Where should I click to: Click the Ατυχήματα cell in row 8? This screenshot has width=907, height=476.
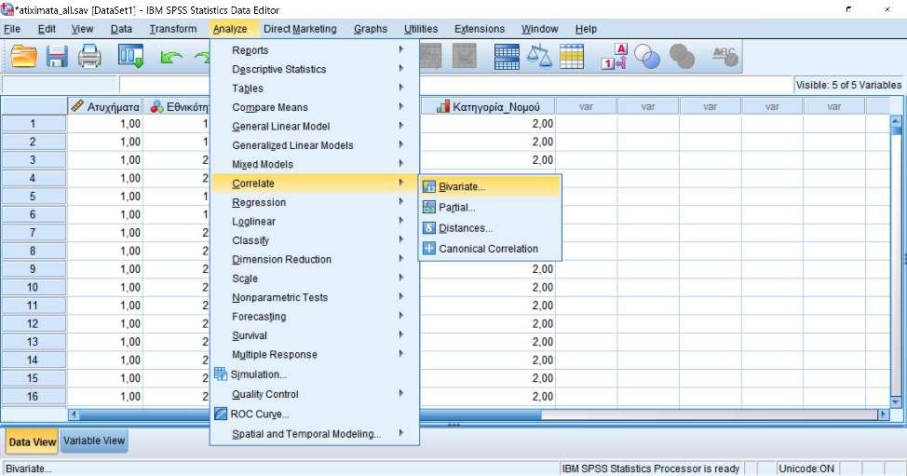point(105,251)
